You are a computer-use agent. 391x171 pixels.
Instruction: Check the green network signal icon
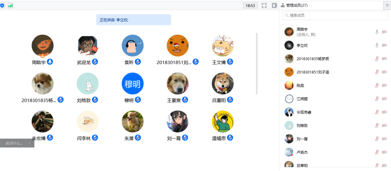pyautogui.click(x=11, y=6)
